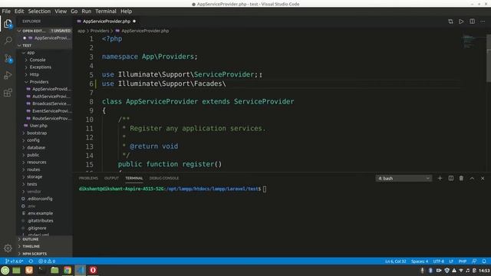Switch to the Output tab
491x276 pixels.
111,178
